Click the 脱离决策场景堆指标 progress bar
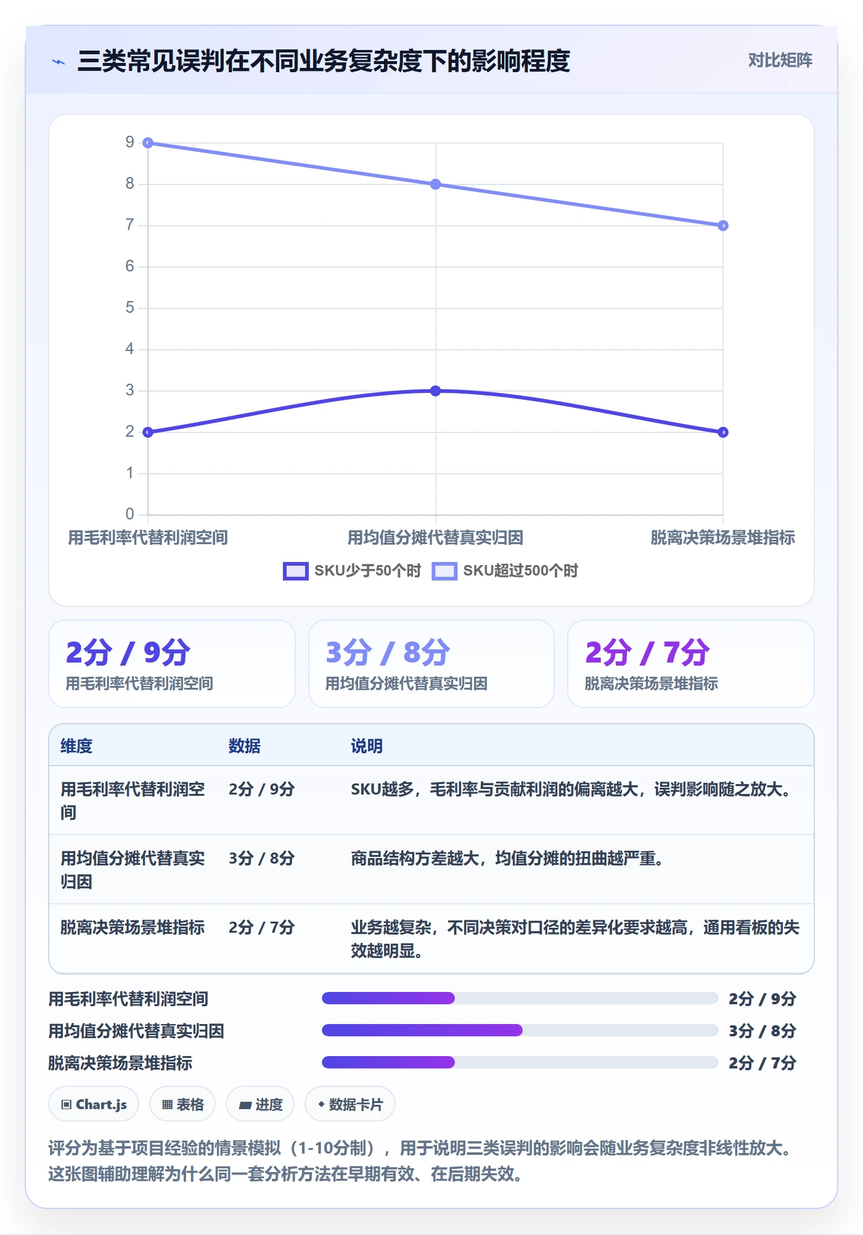The width and height of the screenshot is (863, 1235). pos(520,1062)
